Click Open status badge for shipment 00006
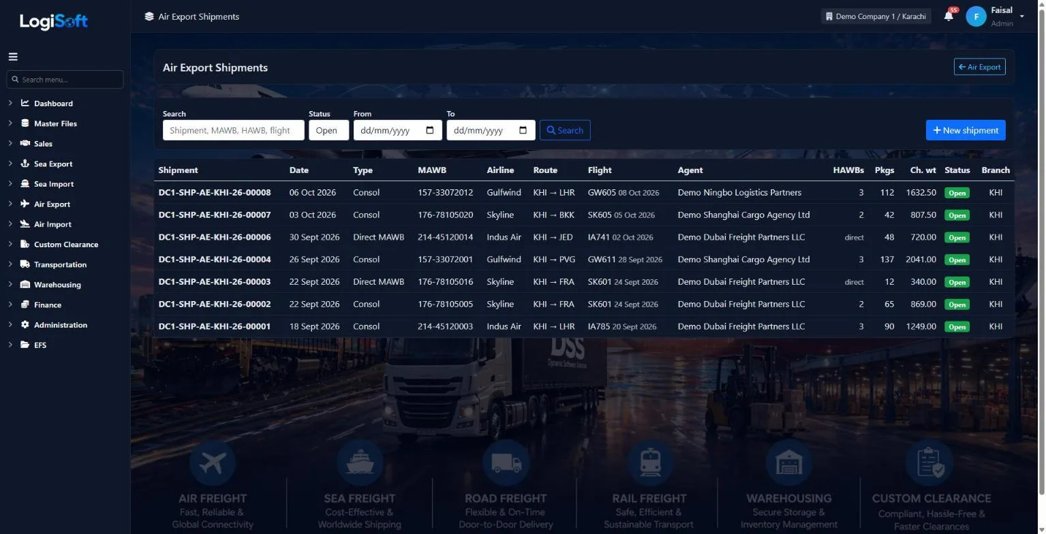 click(x=957, y=238)
